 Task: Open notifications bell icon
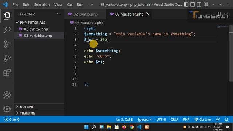click(226, 119)
